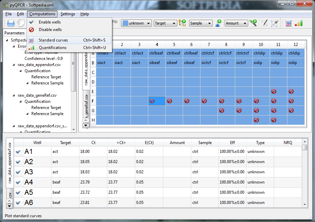This screenshot has height=222, width=315.
Task: Open the Sample dropdown in the toolbar
Action: (x=201, y=23)
